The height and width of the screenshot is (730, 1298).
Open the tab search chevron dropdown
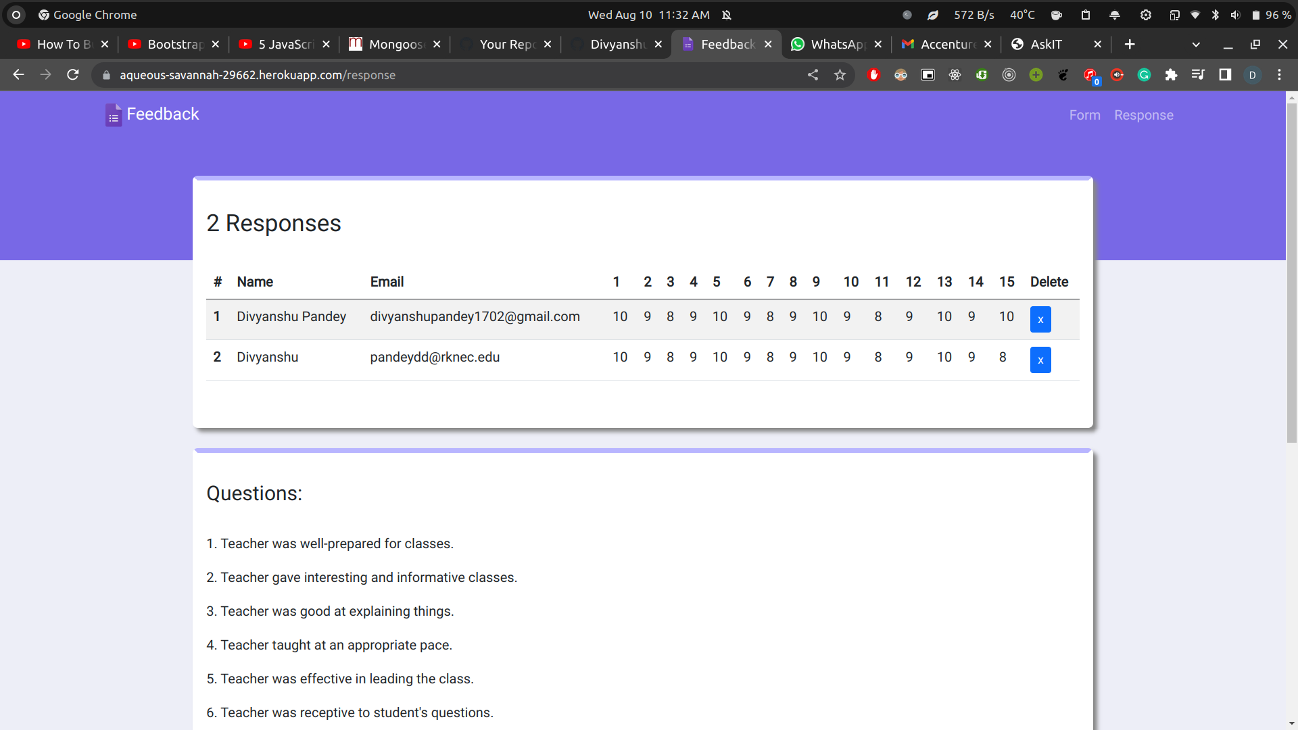(x=1197, y=44)
